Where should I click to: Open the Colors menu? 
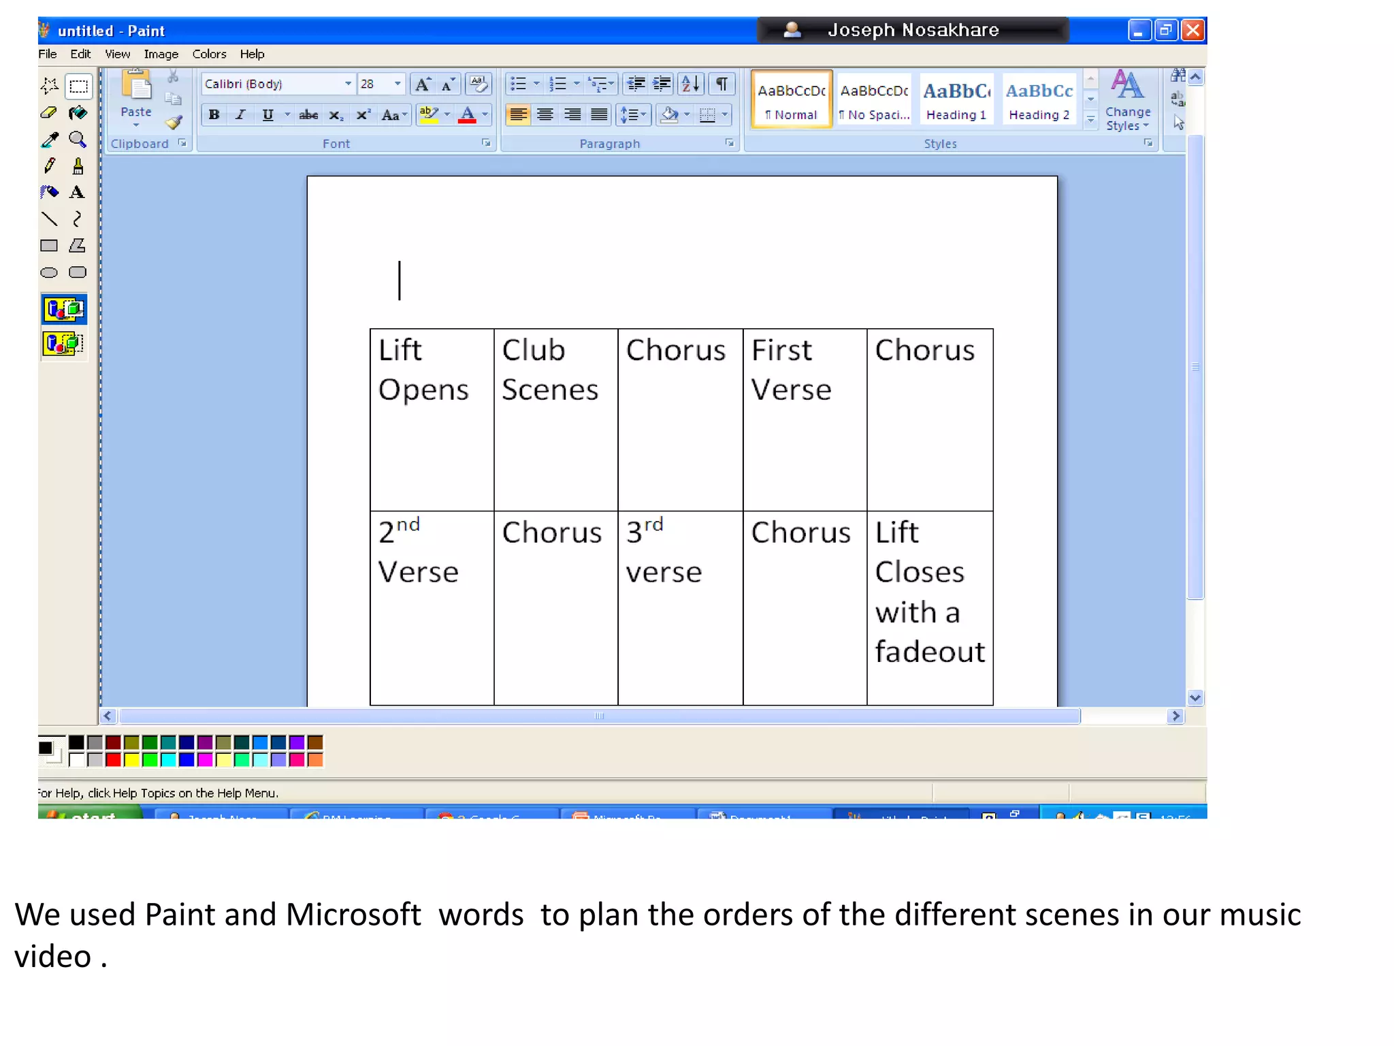[209, 54]
